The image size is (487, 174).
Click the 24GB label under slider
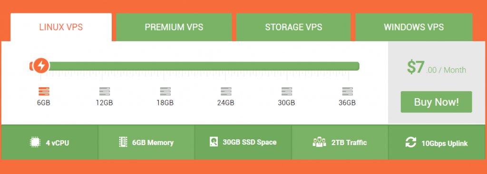tap(226, 103)
